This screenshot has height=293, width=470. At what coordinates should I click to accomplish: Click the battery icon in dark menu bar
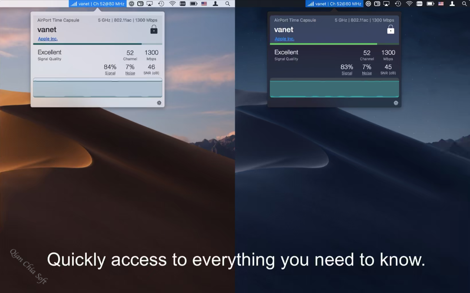pyautogui.click(x=431, y=3)
